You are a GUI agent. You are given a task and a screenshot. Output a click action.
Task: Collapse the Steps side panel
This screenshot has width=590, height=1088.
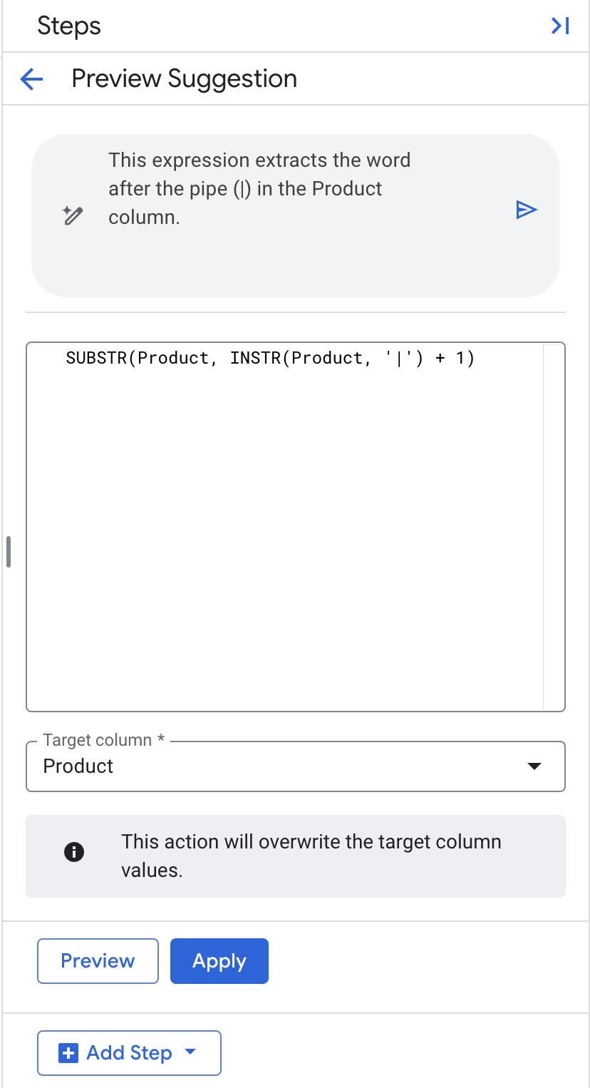point(560,26)
